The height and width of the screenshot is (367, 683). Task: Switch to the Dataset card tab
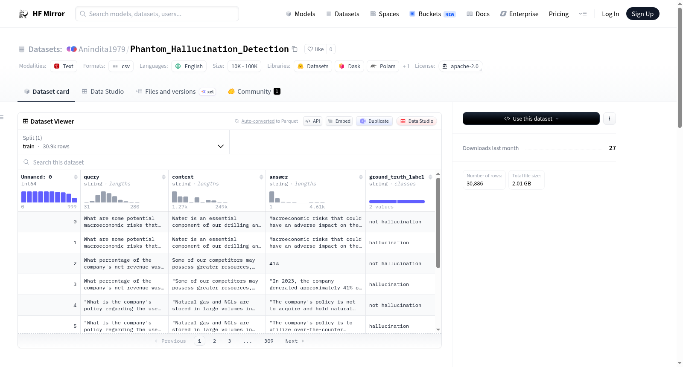coord(46,92)
